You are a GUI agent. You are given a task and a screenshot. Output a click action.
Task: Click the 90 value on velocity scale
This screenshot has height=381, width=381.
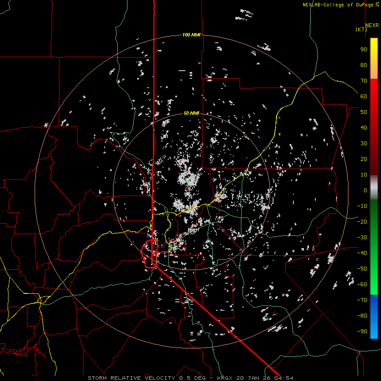pyautogui.click(x=364, y=50)
